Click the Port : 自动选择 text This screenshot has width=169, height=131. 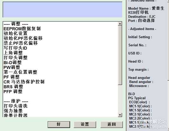point(141,20)
